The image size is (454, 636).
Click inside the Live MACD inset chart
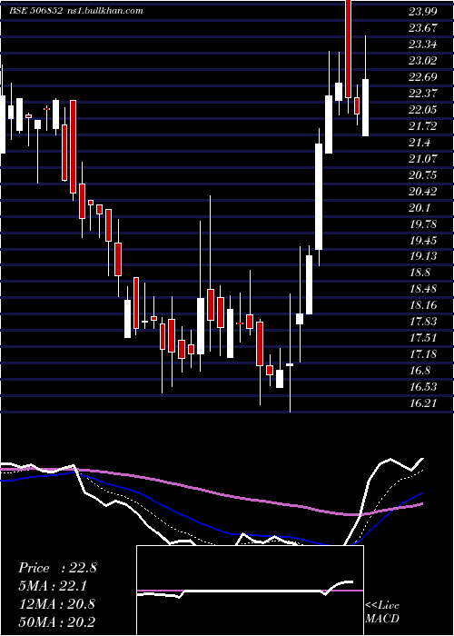tap(250, 591)
